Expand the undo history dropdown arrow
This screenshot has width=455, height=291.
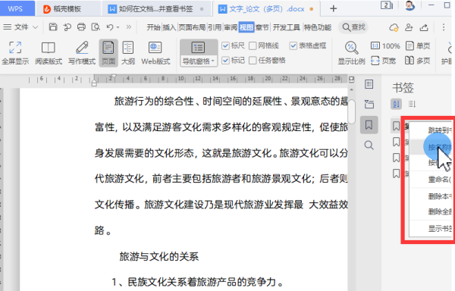click(118, 27)
